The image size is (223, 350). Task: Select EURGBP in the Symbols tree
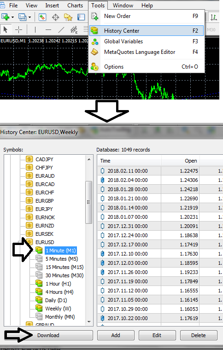[44, 201]
